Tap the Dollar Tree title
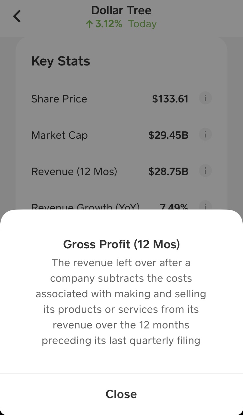Screen dimensions: 243x415 pyautogui.click(x=121, y=10)
